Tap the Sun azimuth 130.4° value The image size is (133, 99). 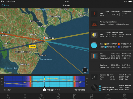[108, 35]
